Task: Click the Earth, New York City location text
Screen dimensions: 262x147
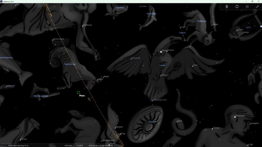Action: [x=18, y=146]
